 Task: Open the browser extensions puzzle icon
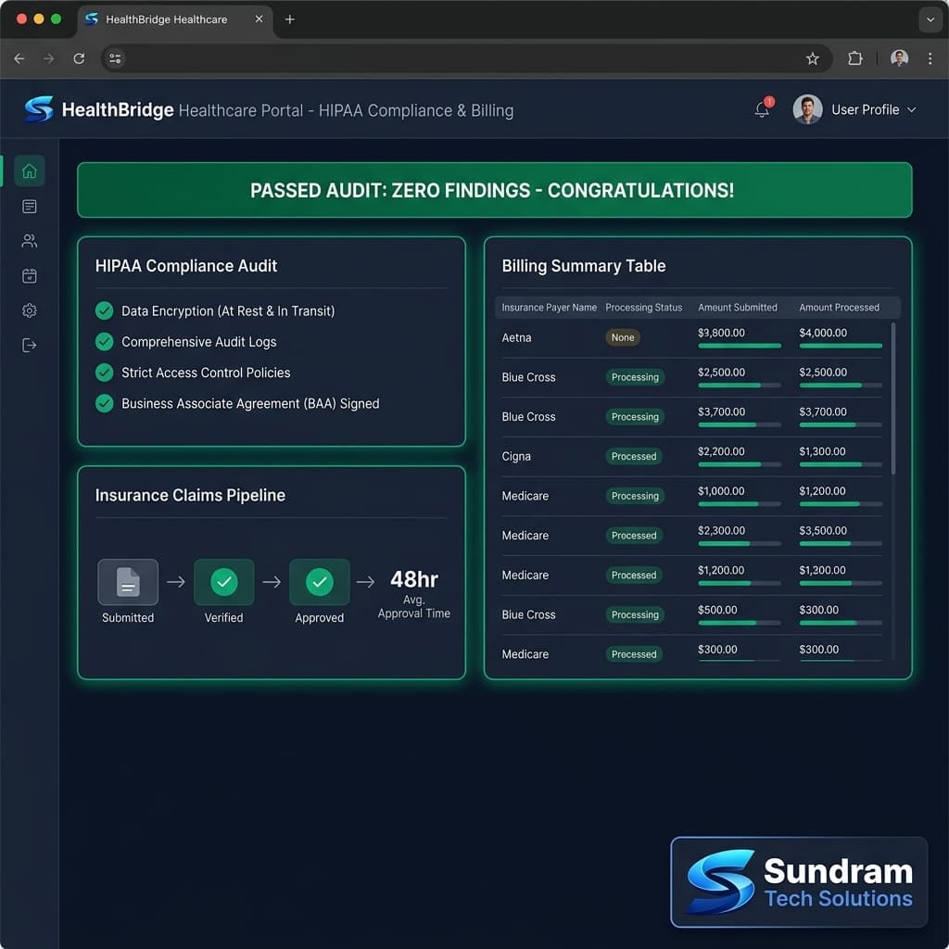pos(854,58)
